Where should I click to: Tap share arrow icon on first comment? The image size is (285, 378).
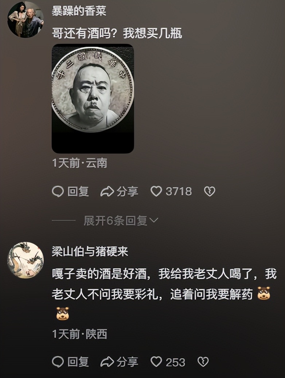[107, 192]
